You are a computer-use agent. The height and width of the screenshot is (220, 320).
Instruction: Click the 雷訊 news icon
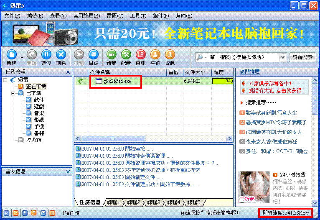pyautogui.click(x=141, y=54)
